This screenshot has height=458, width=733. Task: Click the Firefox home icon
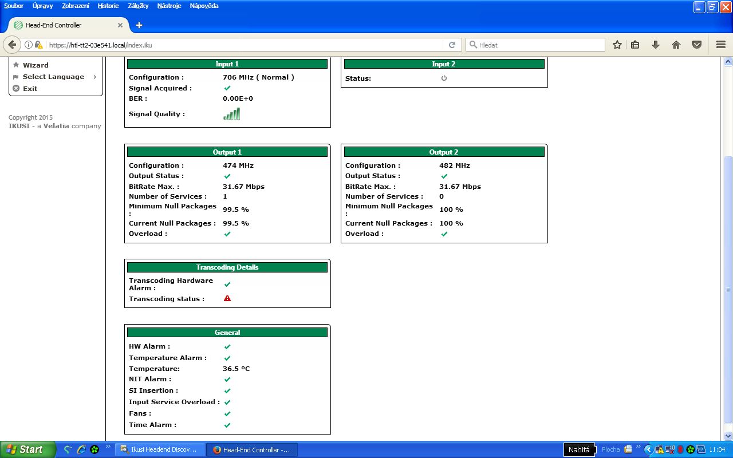coord(676,45)
